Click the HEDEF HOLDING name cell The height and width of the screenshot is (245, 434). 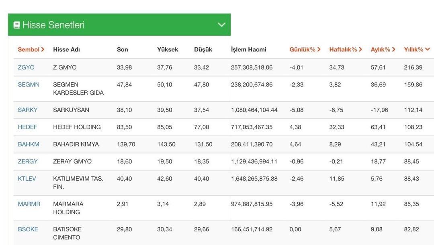tap(77, 127)
